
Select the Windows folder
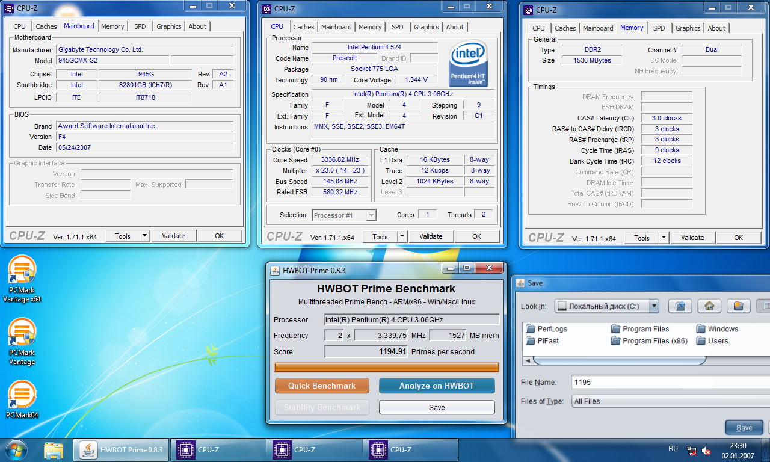717,329
